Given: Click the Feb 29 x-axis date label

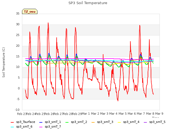Looking at the screenshot, I should coord(77,114).
